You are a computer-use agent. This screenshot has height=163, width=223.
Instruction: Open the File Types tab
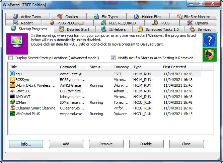pos(106,16)
